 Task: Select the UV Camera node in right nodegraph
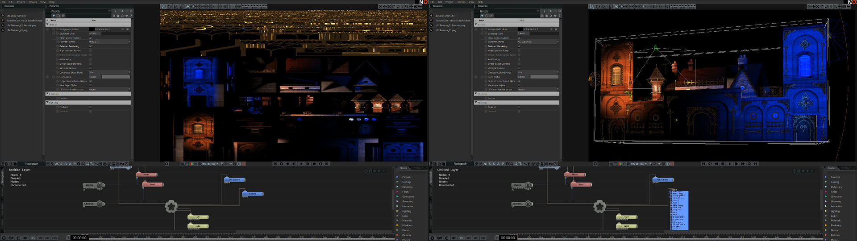(x=663, y=179)
